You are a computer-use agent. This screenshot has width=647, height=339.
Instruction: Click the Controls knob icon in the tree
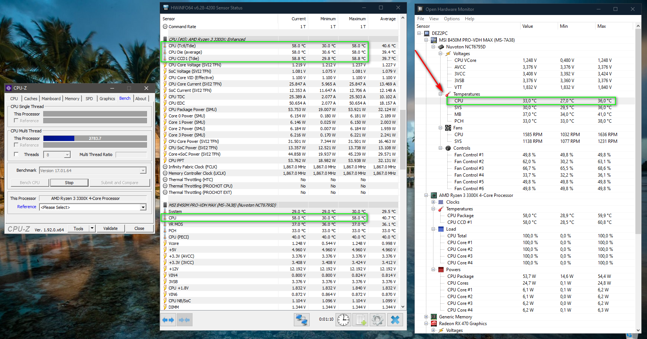pos(448,148)
